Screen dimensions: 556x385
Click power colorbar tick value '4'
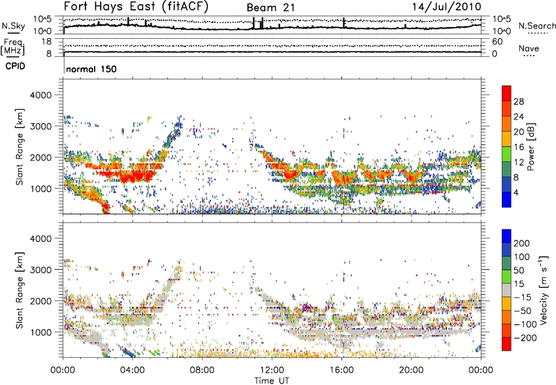[x=516, y=192]
